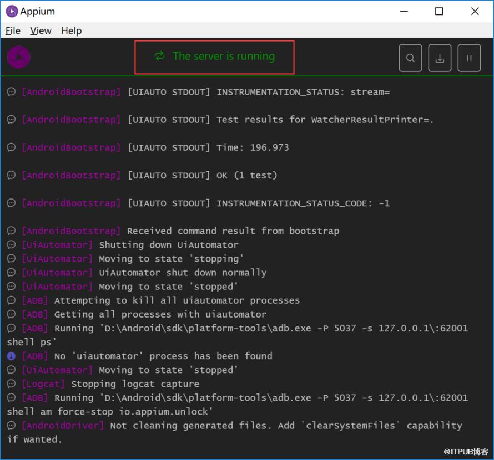This screenshot has width=494, height=460.
Task: Click the bubble icon beside 'Stopping logcat capture'
Action: point(11,384)
